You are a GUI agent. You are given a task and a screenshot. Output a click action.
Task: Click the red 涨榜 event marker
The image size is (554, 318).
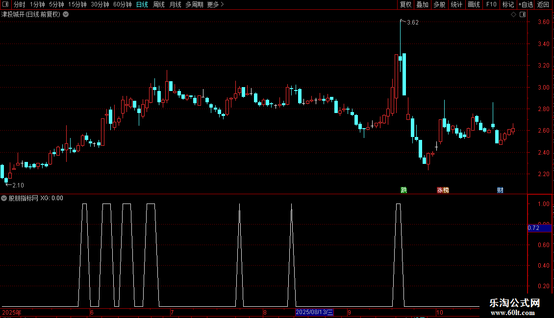pos(443,190)
